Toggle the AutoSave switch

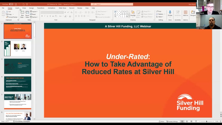point(11,4)
